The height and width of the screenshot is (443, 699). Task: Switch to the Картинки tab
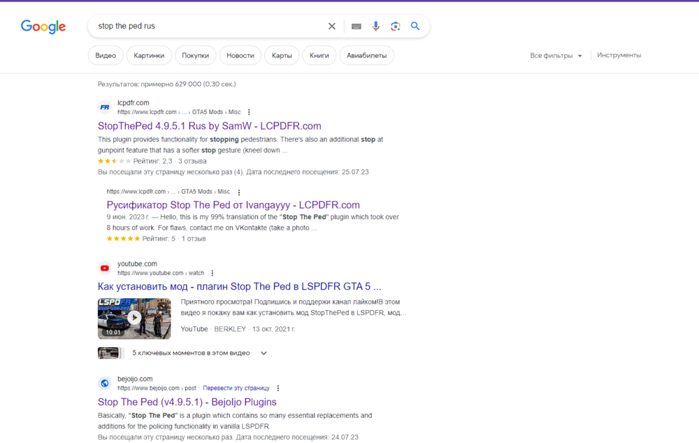149,55
